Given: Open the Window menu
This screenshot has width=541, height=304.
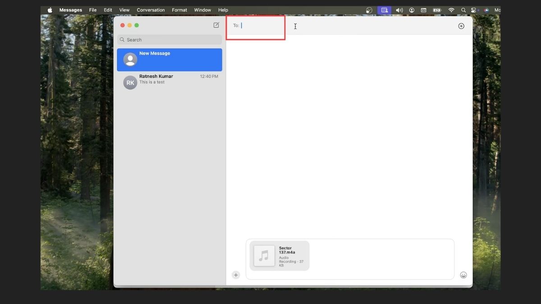Looking at the screenshot, I should (202, 10).
